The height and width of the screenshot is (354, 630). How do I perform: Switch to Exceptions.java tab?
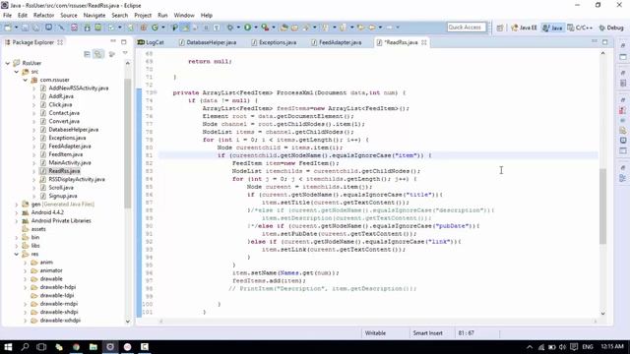pos(274,42)
